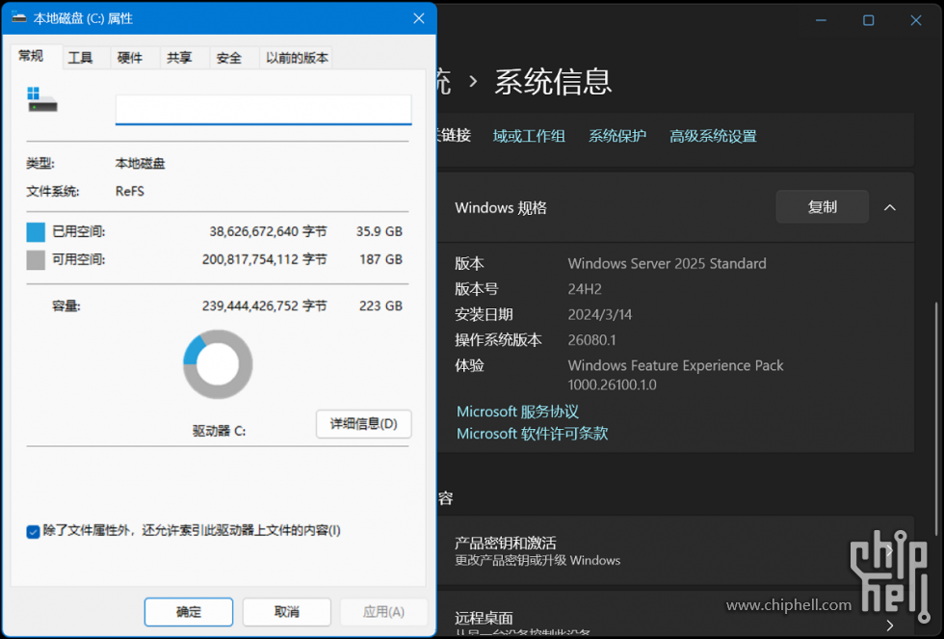Screen dimensions: 944x639
Task: Confirm with the 确定 button
Action: [189, 612]
